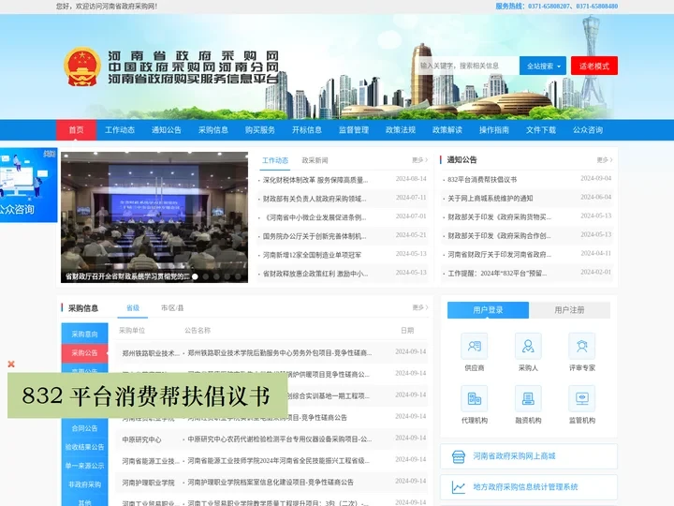Open 河南护理职业学院档案室信息化建设 announcement
674x506 pixels.
tap(271, 483)
